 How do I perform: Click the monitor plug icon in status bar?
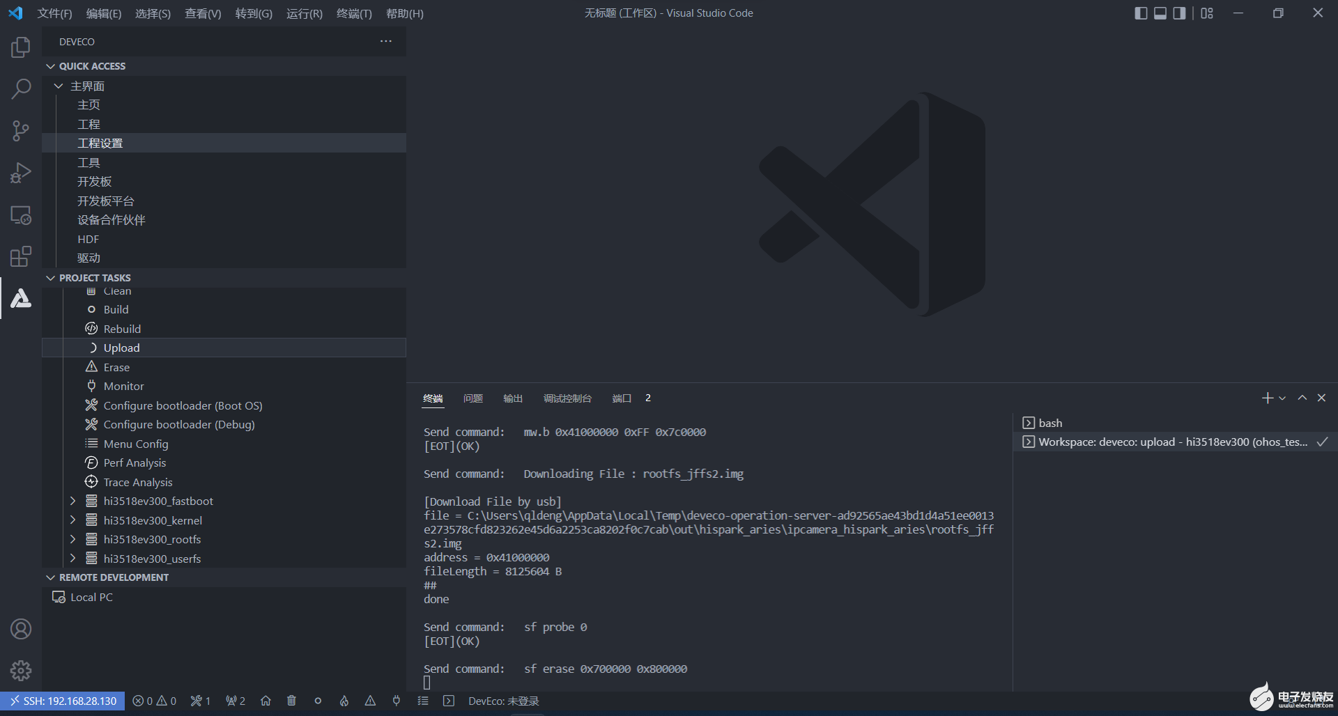coord(397,701)
